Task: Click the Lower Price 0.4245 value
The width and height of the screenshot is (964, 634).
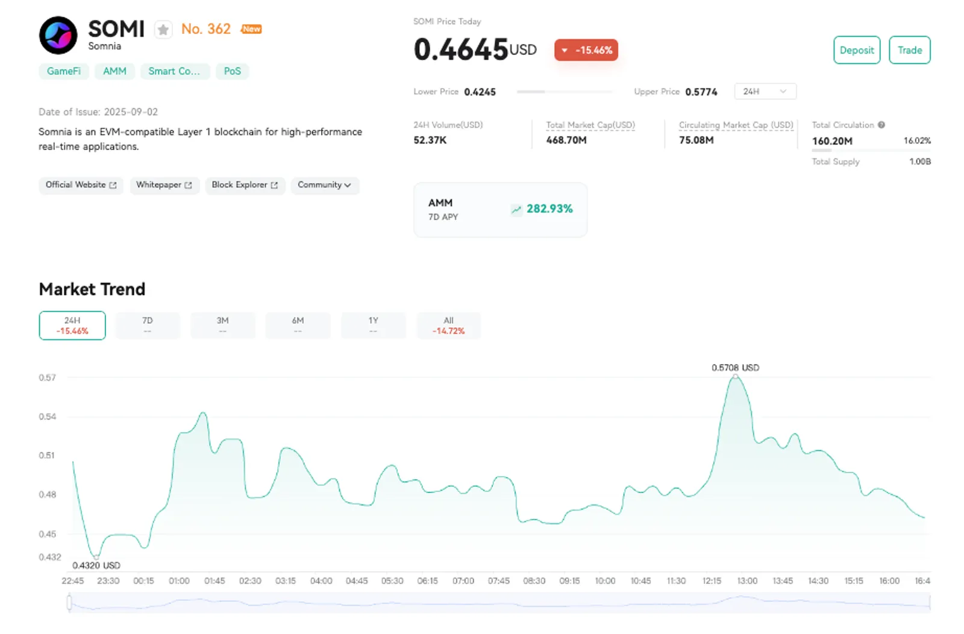Action: tap(480, 92)
